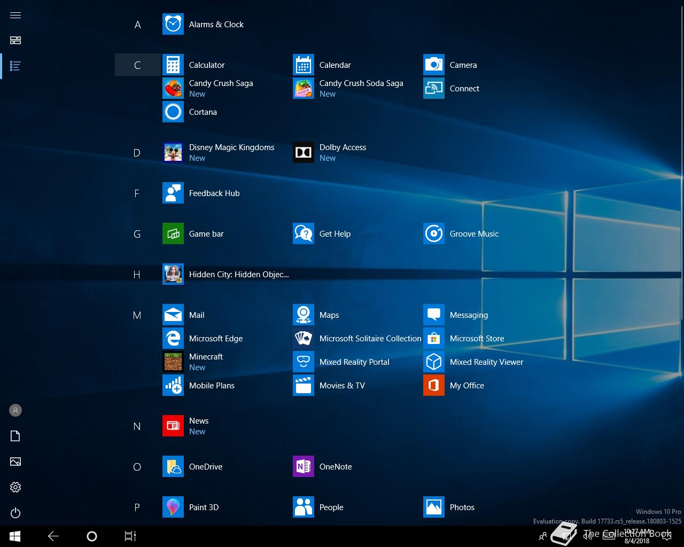Open People icon in system tray
Image resolution: width=684 pixels, height=547 pixels.
(x=543, y=536)
